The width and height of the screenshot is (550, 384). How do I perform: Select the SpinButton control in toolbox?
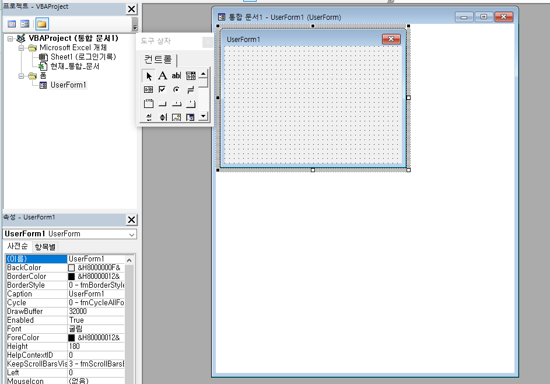click(162, 117)
